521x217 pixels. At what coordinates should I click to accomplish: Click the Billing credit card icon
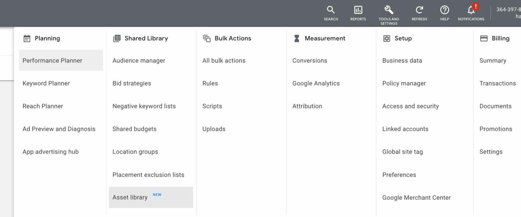tap(484, 38)
